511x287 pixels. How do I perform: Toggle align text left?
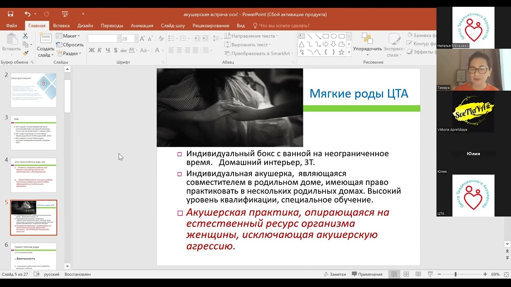coord(171,50)
